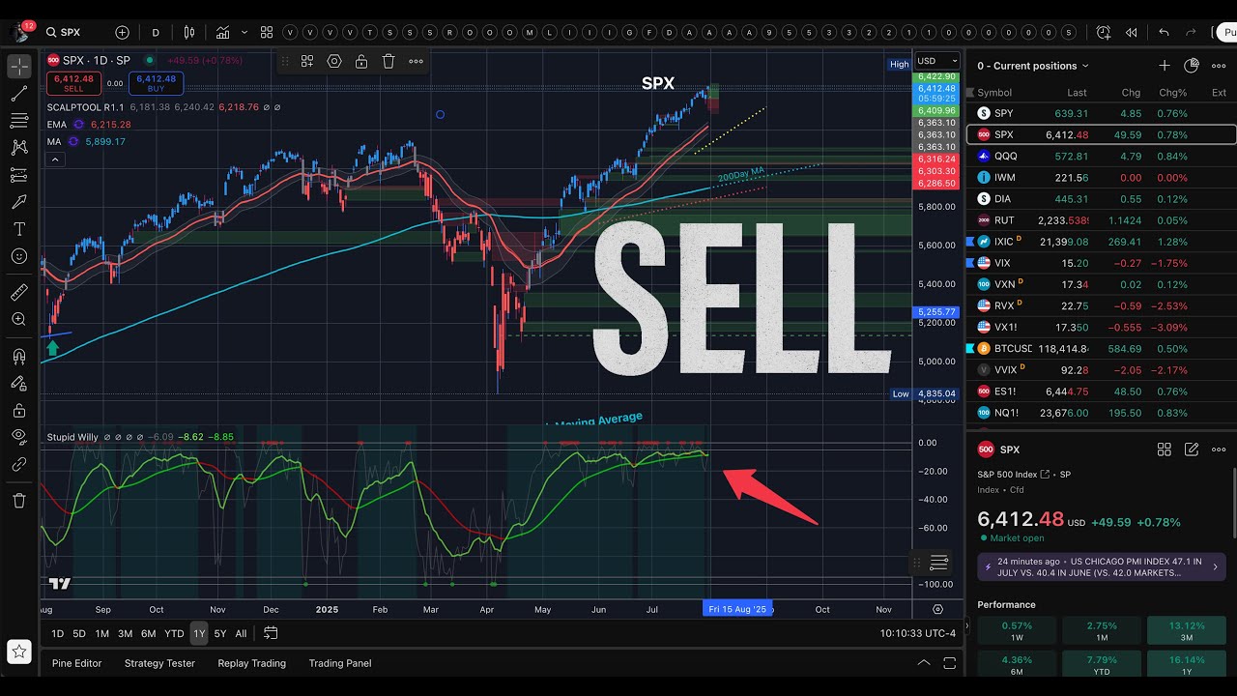Open watchlist advanced view pie icon

tap(1192, 66)
